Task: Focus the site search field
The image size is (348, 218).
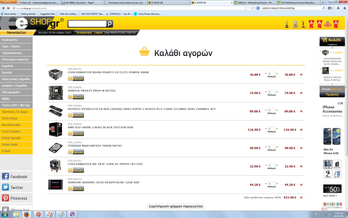Action: coord(87,24)
